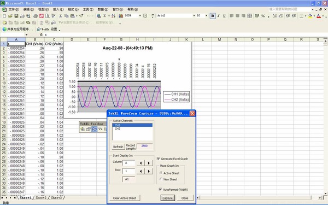Image resolution: width=328 pixels, height=205 pixels.
Task: Click the Underline formatting icon
Action: (x=224, y=16)
